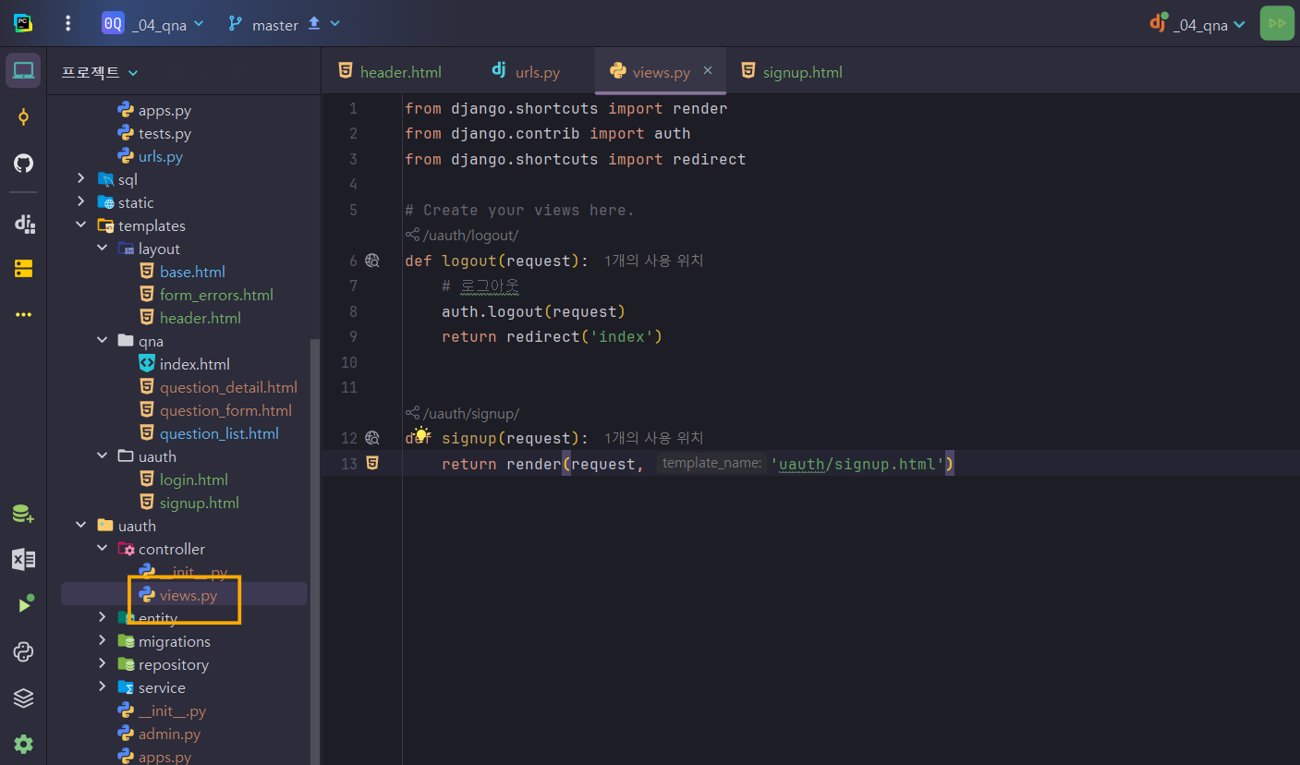
Task: Select header.html in project tree
Action: click(x=200, y=318)
